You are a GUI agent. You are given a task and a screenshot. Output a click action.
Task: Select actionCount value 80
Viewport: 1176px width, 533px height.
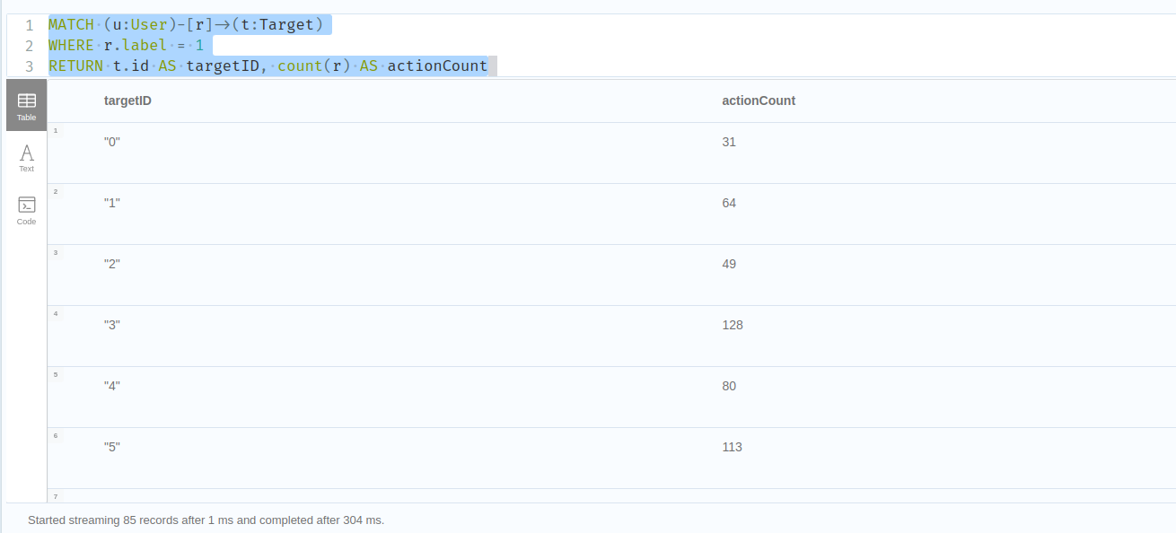pyautogui.click(x=729, y=386)
